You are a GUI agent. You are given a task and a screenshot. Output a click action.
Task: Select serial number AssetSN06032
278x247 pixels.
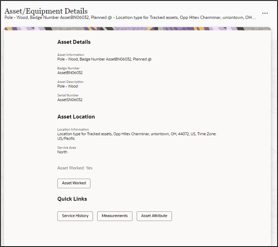70,100
